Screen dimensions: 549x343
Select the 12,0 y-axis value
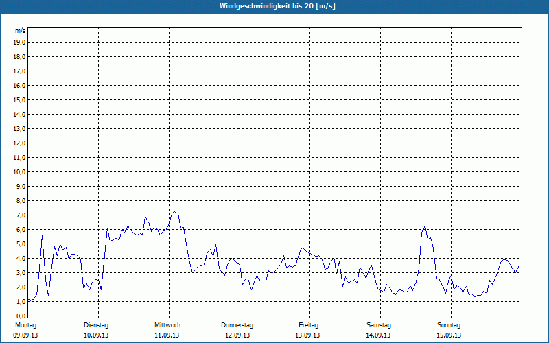[x=19, y=143]
